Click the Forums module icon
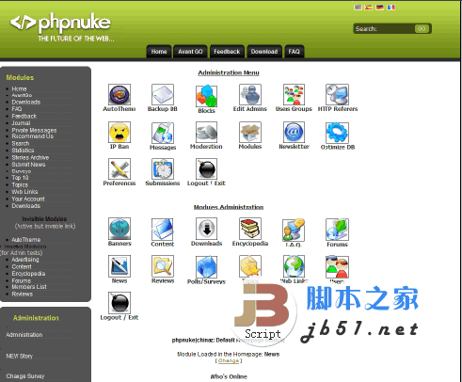Image resolution: width=462 pixels, height=382 pixels. (337, 230)
